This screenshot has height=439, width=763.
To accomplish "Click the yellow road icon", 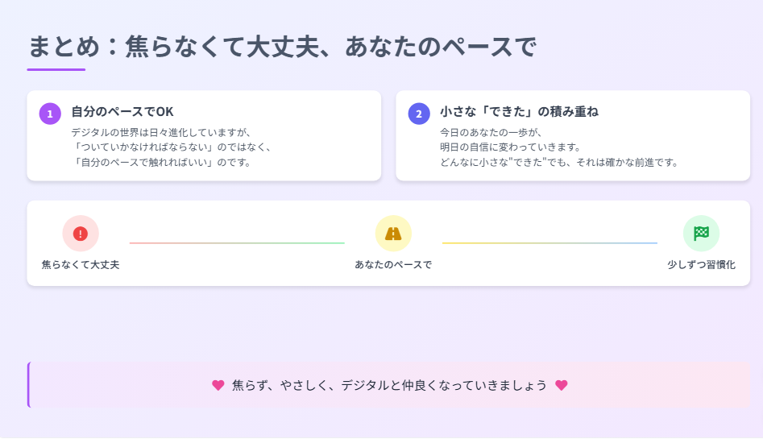I will pos(393,234).
